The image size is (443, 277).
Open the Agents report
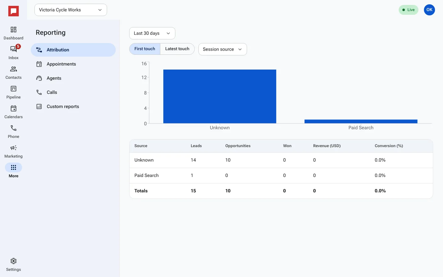[x=73, y=78]
